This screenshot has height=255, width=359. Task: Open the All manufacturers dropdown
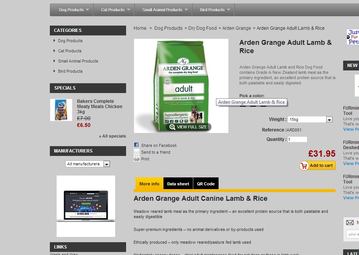(x=88, y=164)
